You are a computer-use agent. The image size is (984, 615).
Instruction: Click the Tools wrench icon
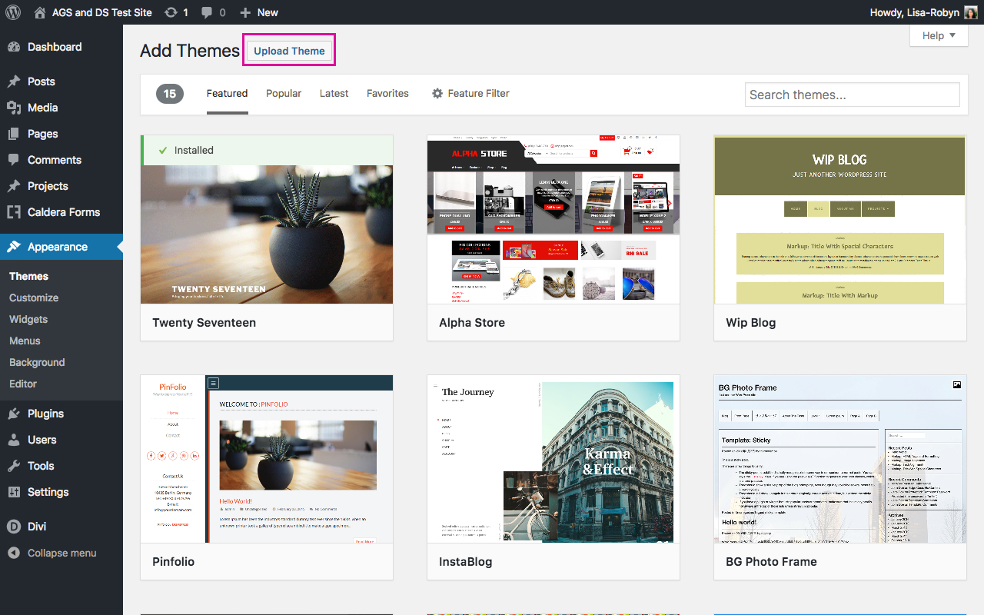[14, 466]
